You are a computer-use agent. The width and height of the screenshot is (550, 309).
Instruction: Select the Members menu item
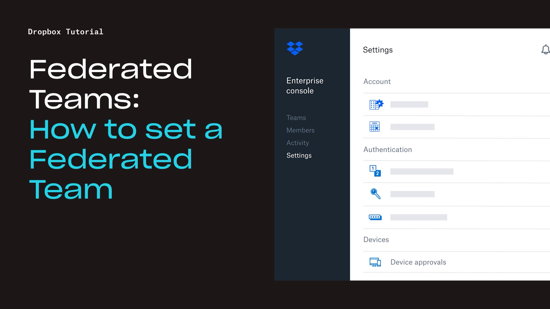tap(300, 130)
